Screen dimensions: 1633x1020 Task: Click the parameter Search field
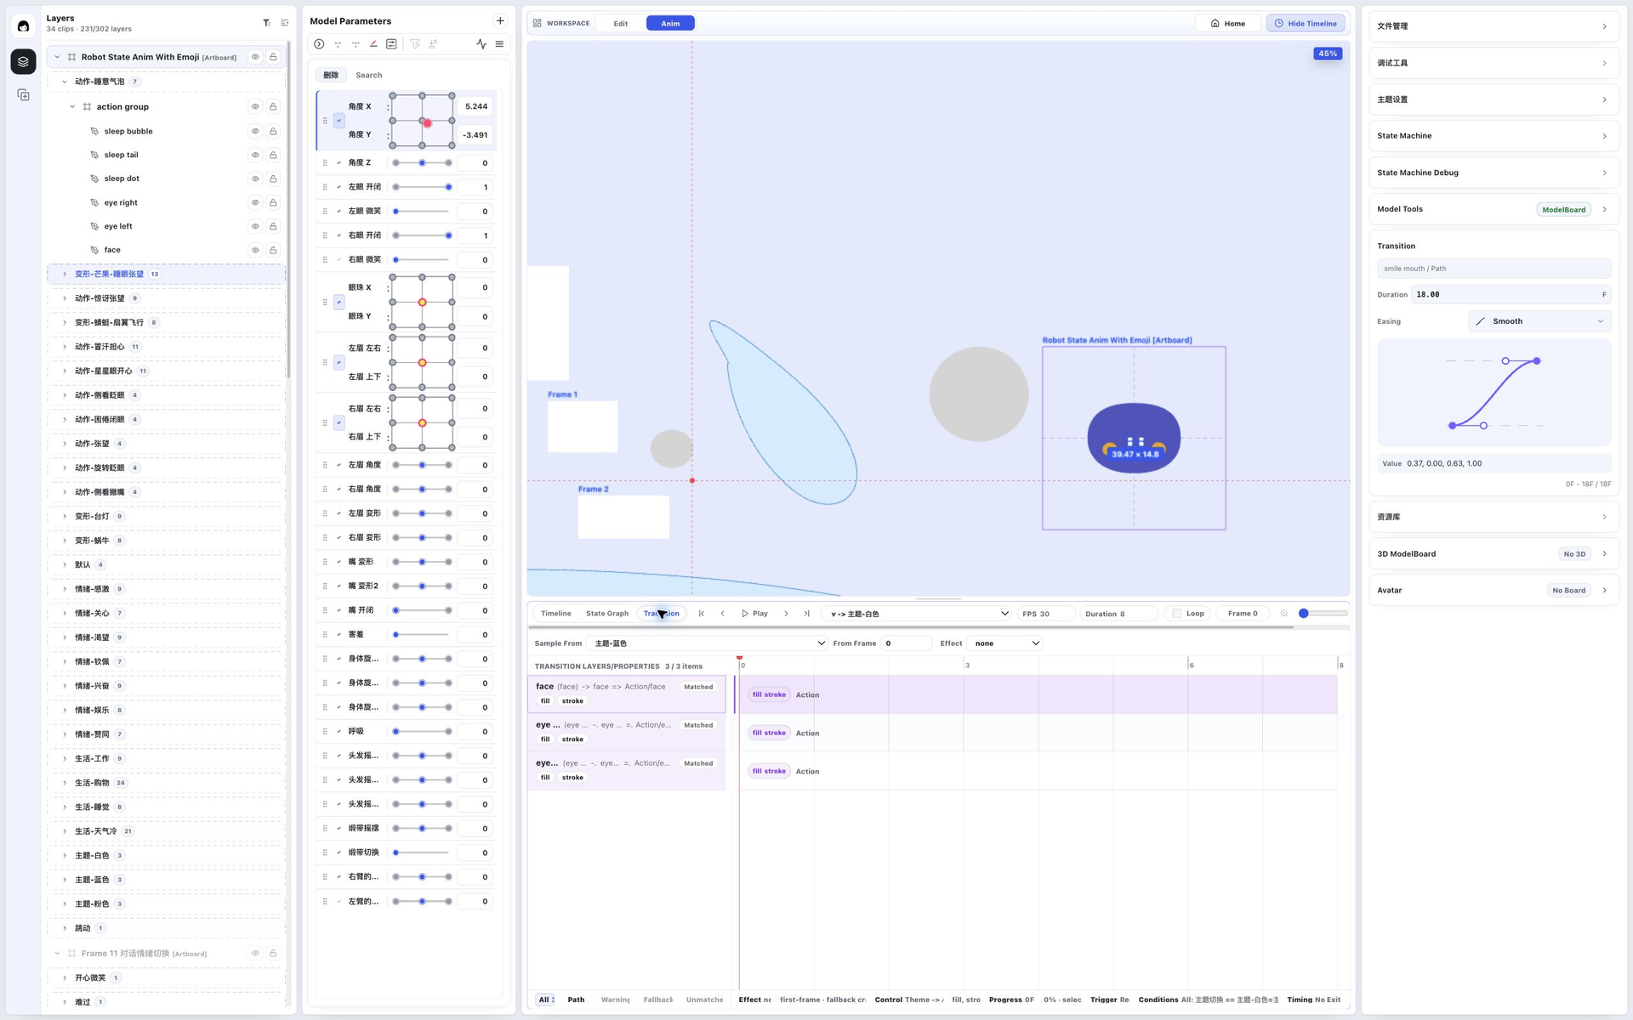point(425,76)
